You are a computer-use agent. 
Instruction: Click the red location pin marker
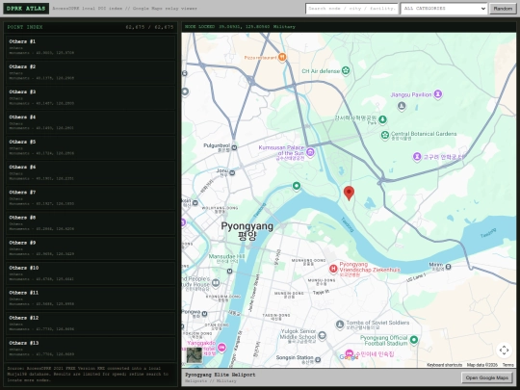click(349, 193)
